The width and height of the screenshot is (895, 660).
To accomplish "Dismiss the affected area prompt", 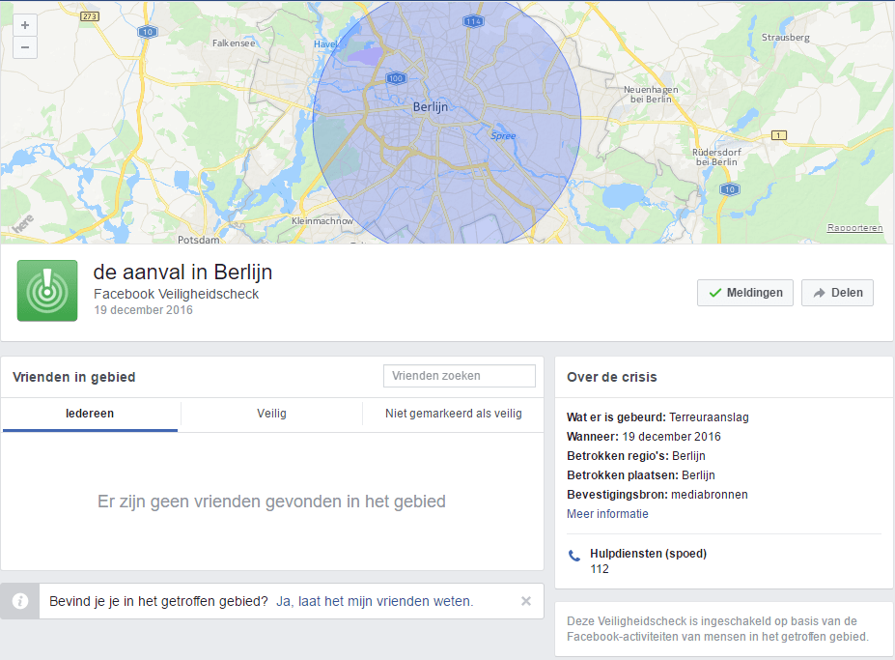I will click(525, 601).
